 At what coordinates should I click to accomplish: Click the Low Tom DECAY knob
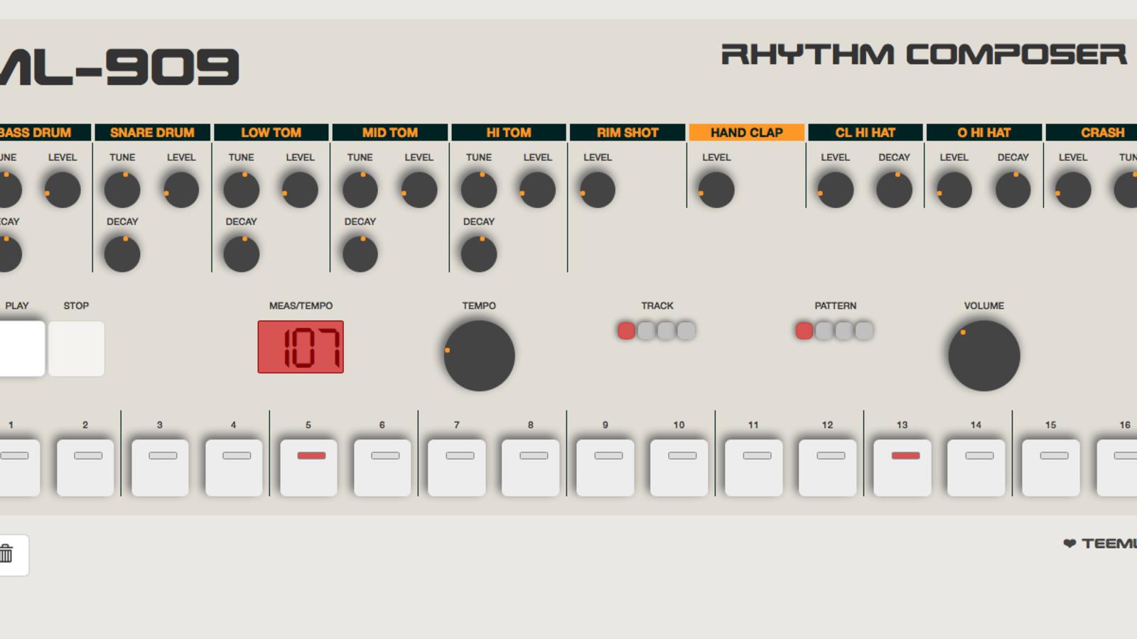pyautogui.click(x=241, y=253)
